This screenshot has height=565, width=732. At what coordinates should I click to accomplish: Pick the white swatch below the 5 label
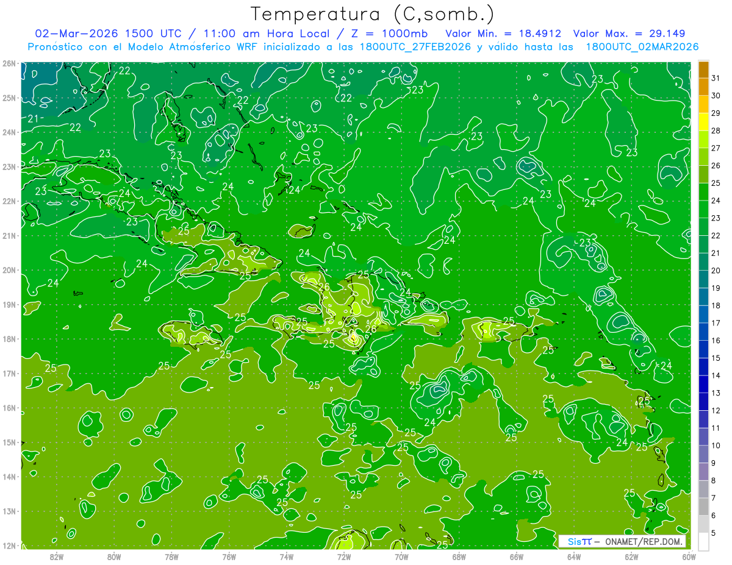pyautogui.click(x=703, y=542)
